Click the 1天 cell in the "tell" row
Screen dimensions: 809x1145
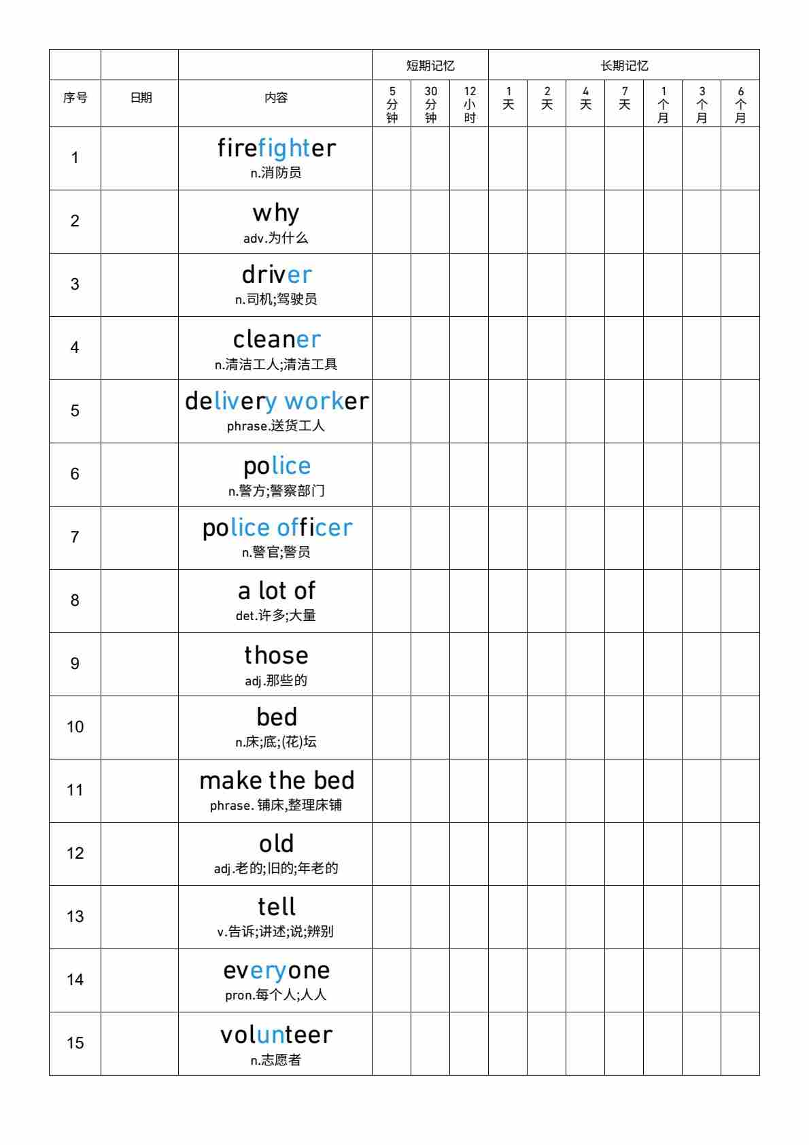[x=508, y=917]
